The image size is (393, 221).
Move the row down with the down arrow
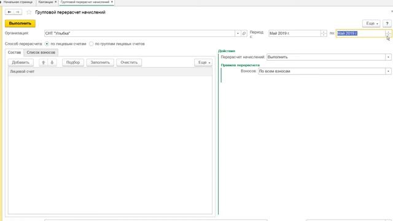point(52,63)
